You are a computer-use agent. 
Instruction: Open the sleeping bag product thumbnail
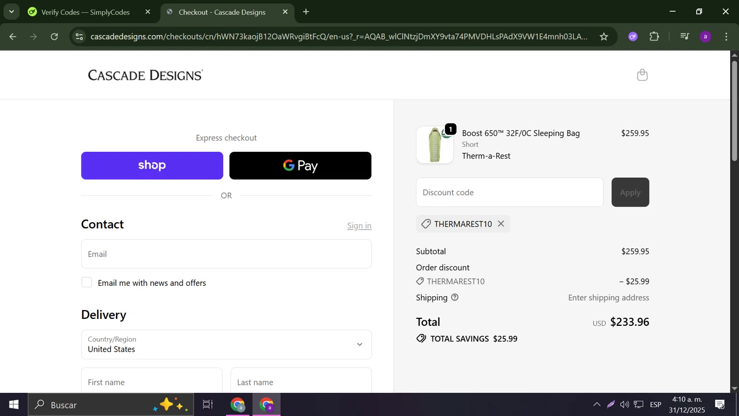click(435, 145)
